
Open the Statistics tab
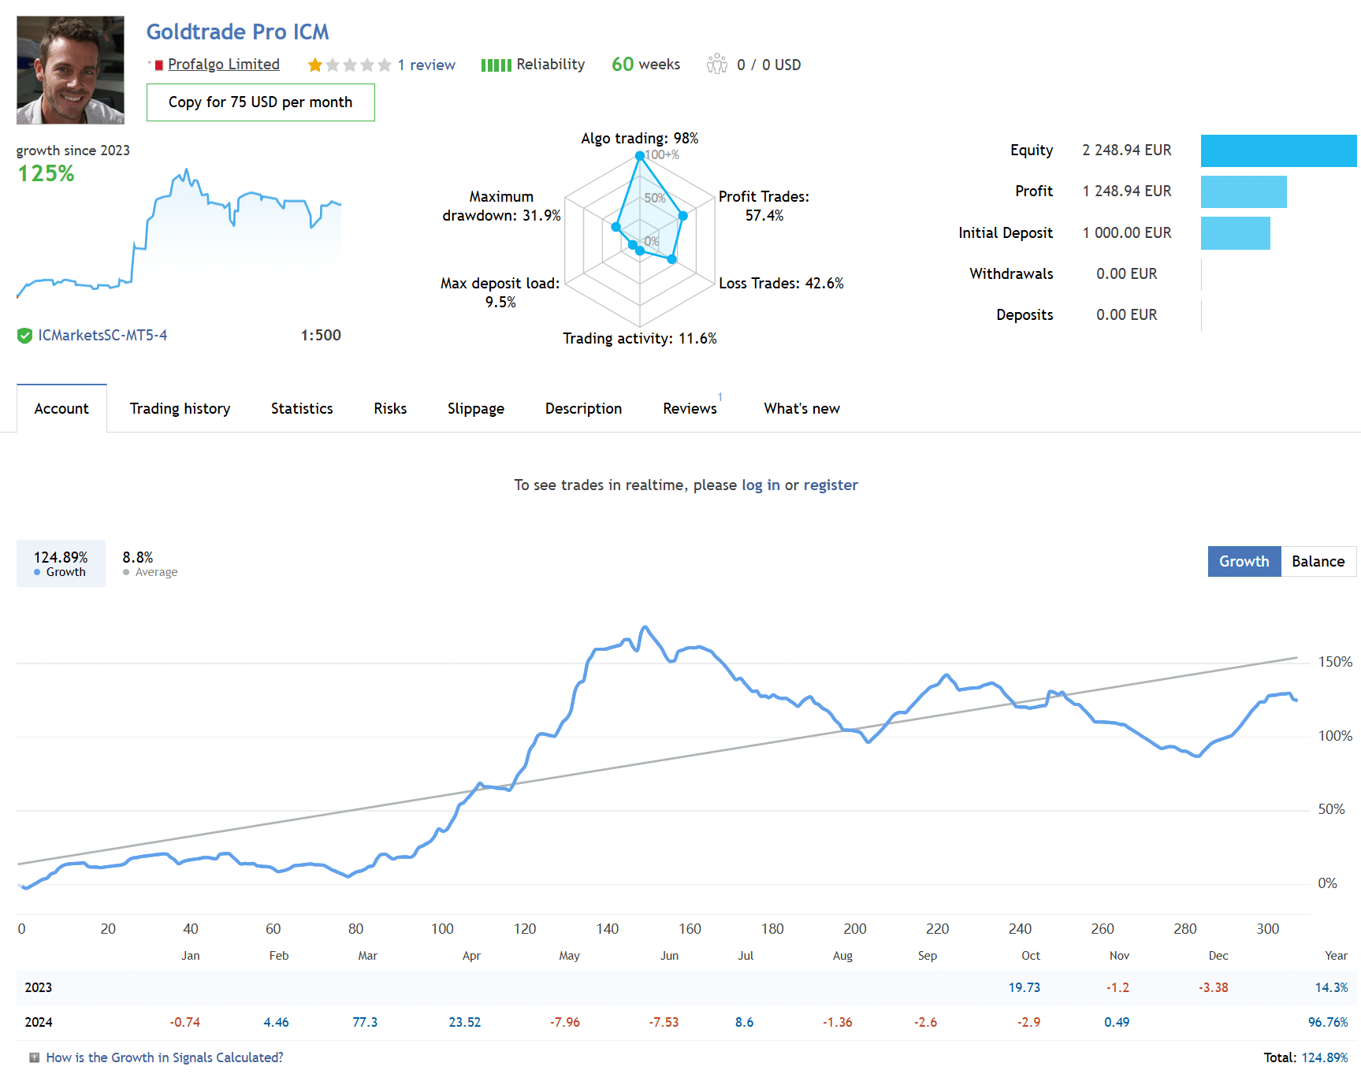(302, 408)
